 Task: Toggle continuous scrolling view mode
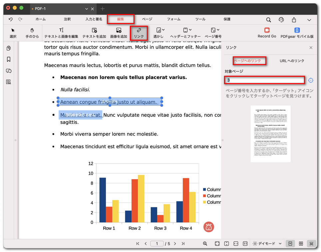coord(312,244)
